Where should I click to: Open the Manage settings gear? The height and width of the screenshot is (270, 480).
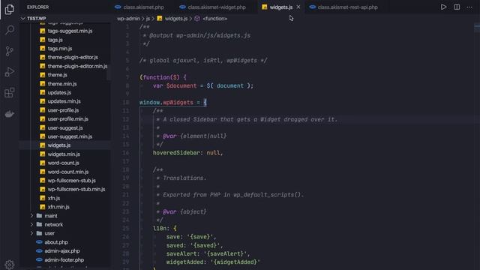tap(10, 264)
